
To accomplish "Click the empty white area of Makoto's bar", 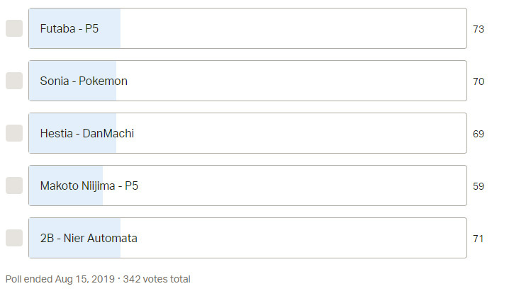I will (x=285, y=186).
